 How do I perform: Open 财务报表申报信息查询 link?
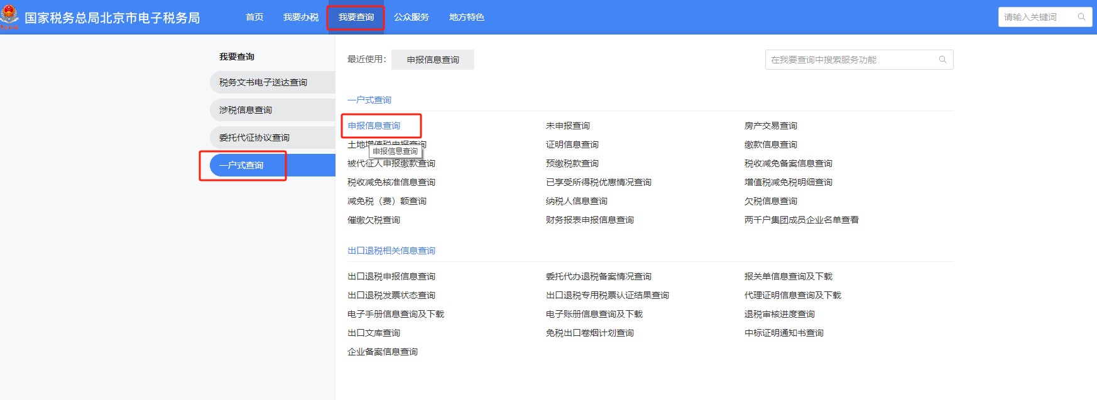pos(590,220)
